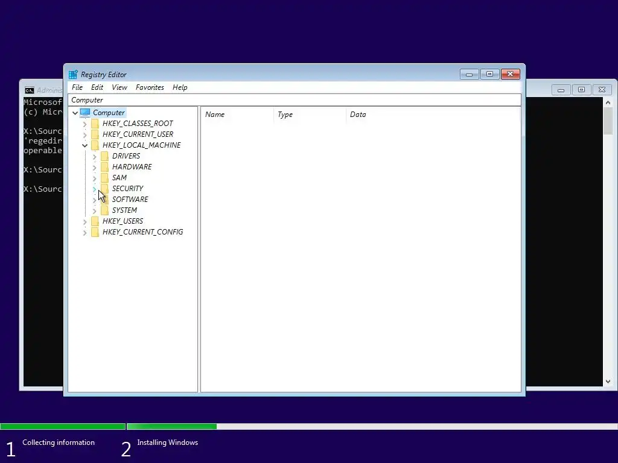This screenshot has width=618, height=463.
Task: Select HKEY_CURRENT_CONFIG label
Action: [x=142, y=232]
